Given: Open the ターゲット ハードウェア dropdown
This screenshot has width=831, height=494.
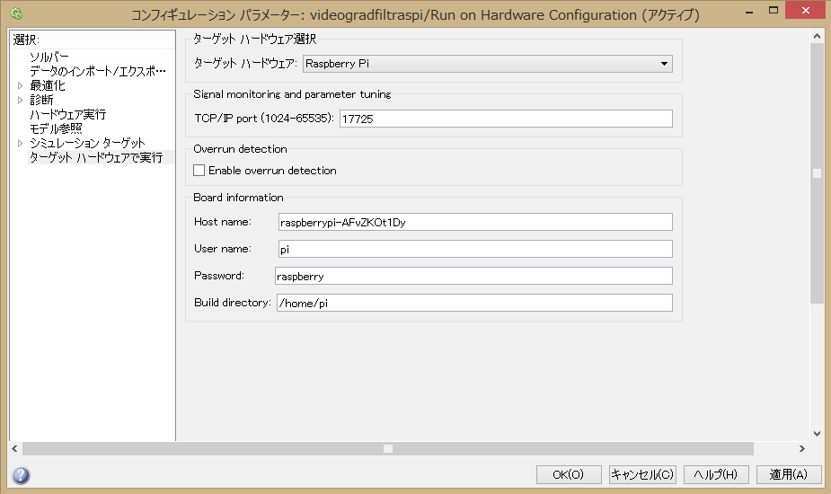Looking at the screenshot, I should coord(487,64).
